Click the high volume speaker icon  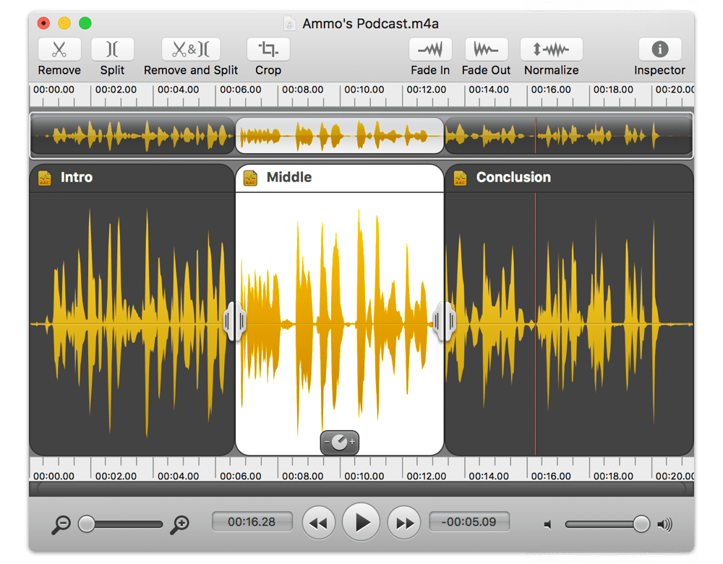[665, 524]
